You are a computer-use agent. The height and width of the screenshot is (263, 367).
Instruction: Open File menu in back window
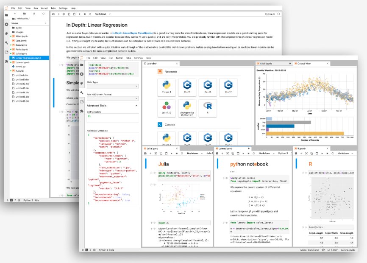[x=13, y=8]
